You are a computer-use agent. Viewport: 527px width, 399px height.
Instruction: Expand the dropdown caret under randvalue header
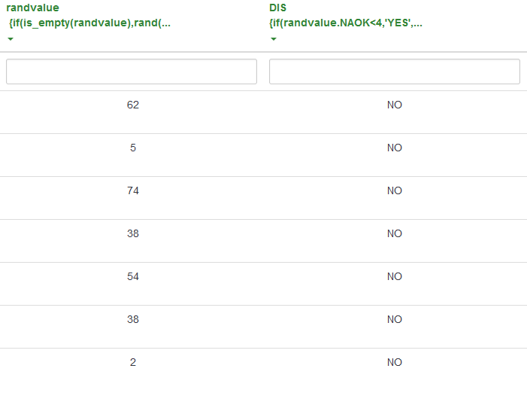pyautogui.click(x=11, y=38)
